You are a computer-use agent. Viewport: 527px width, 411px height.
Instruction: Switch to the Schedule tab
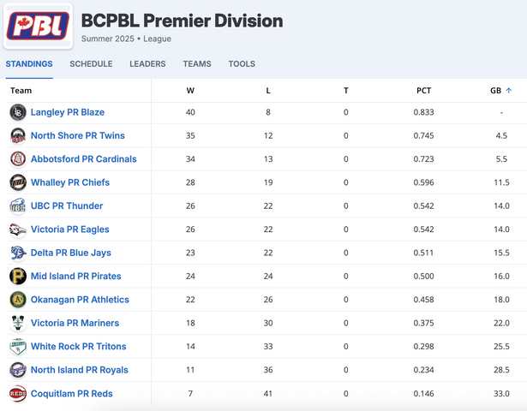[91, 64]
